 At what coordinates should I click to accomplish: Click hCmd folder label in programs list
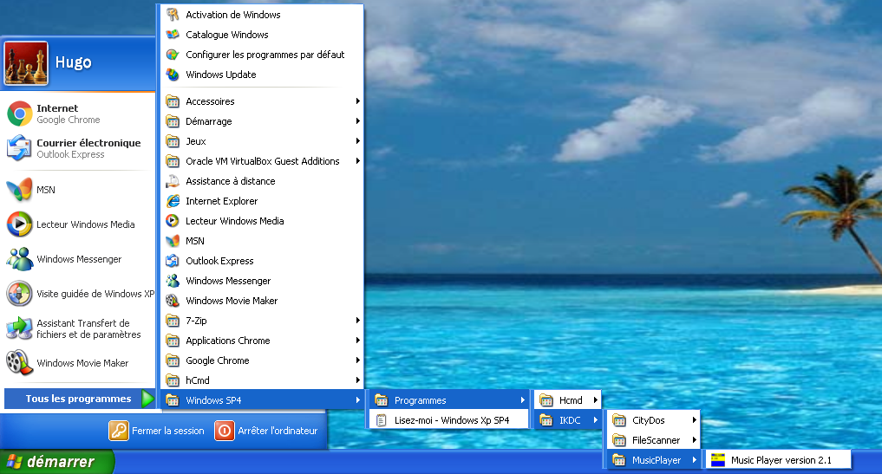point(198,380)
